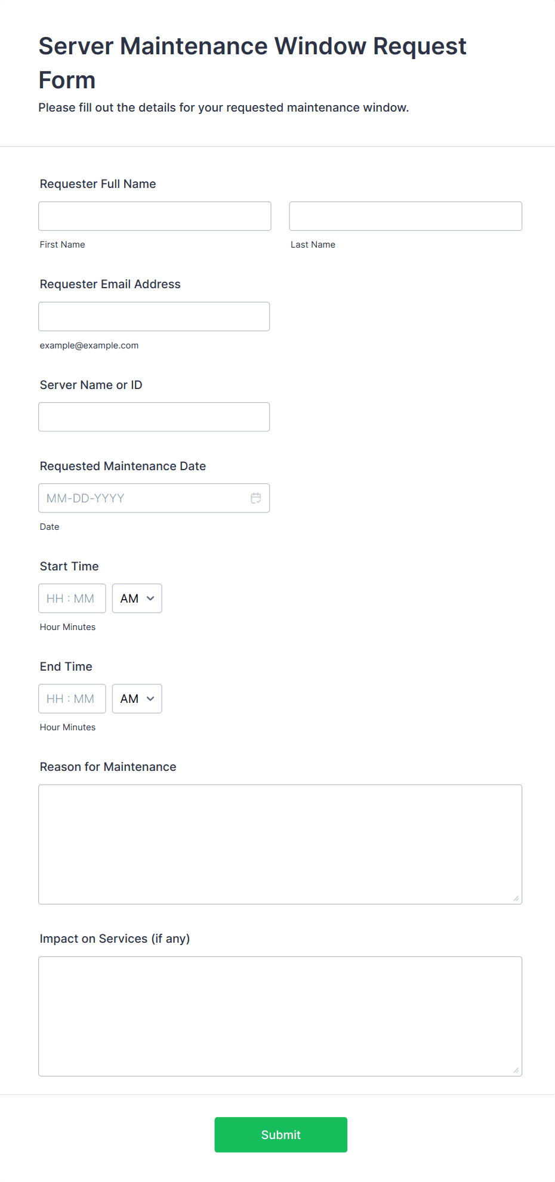The height and width of the screenshot is (1182, 555).
Task: Focus the Reason for Maintenance text area
Action: 280,844
